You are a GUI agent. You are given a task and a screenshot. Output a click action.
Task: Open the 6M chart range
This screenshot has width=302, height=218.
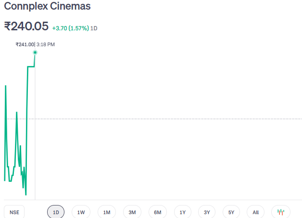(x=157, y=212)
